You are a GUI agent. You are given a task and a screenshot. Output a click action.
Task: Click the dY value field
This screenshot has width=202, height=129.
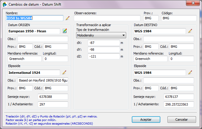103,50
